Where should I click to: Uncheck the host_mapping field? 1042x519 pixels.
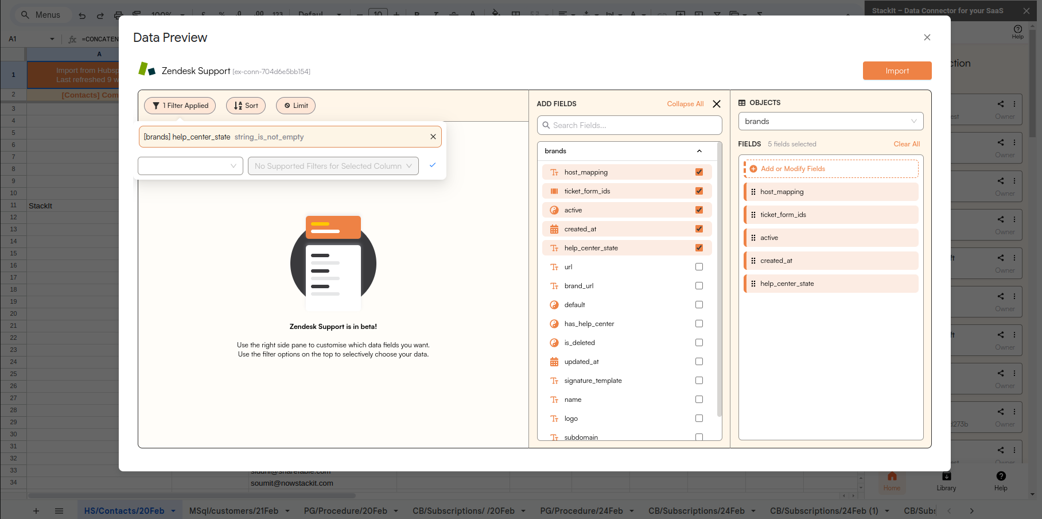(699, 172)
